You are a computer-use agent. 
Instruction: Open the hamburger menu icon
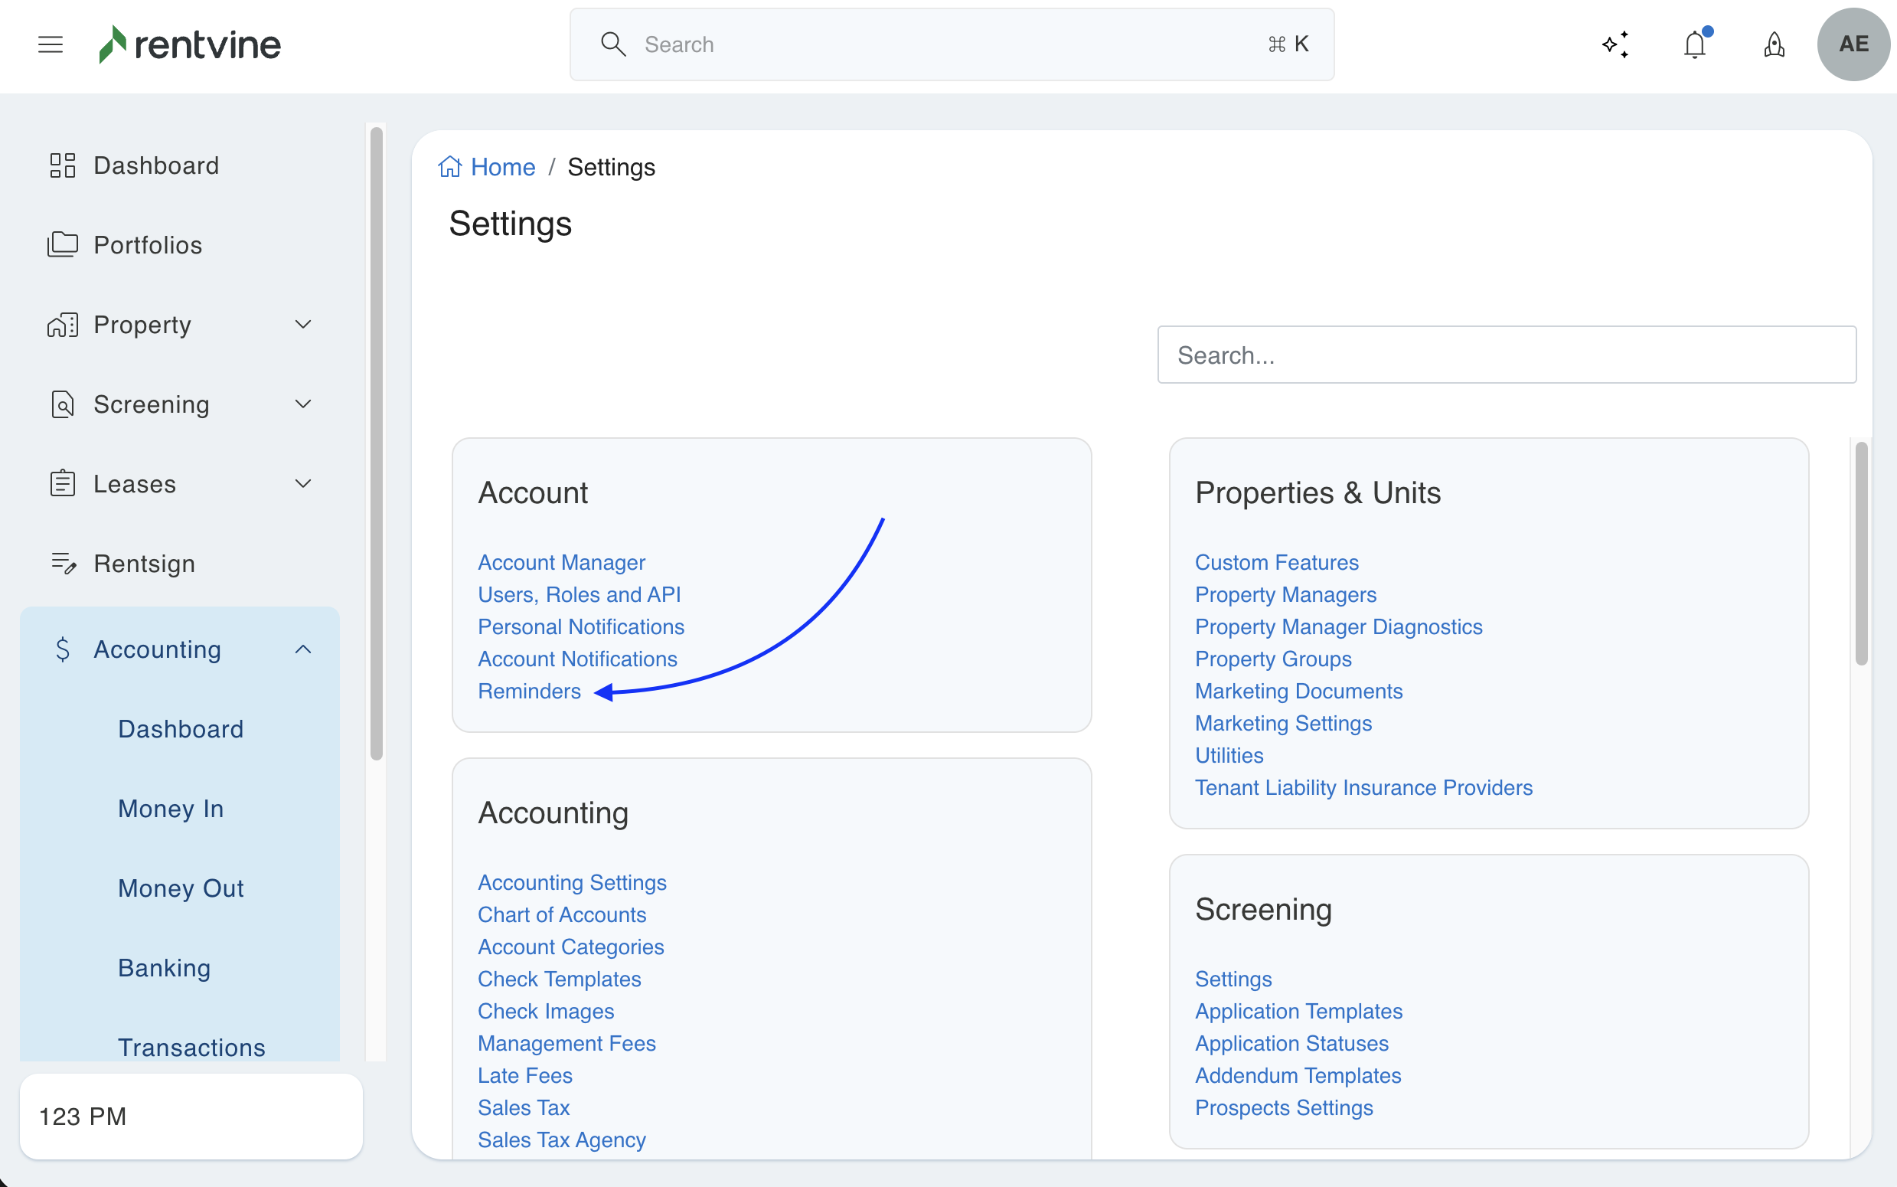(x=51, y=44)
